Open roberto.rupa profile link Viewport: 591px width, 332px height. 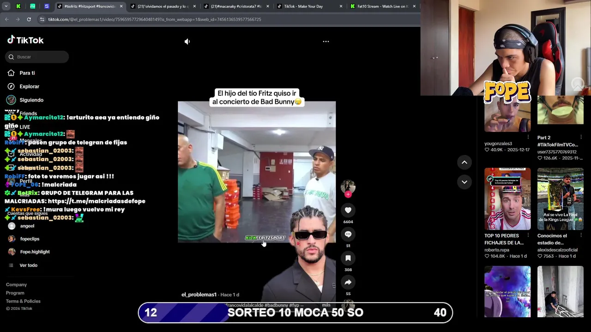(x=497, y=250)
